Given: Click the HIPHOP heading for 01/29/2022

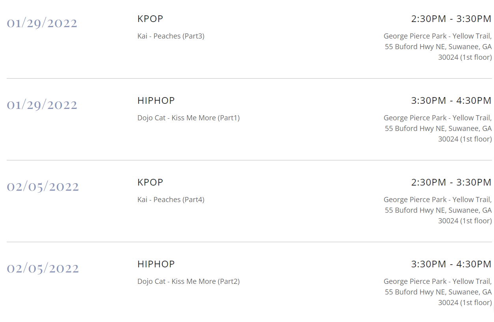Looking at the screenshot, I should [156, 101].
